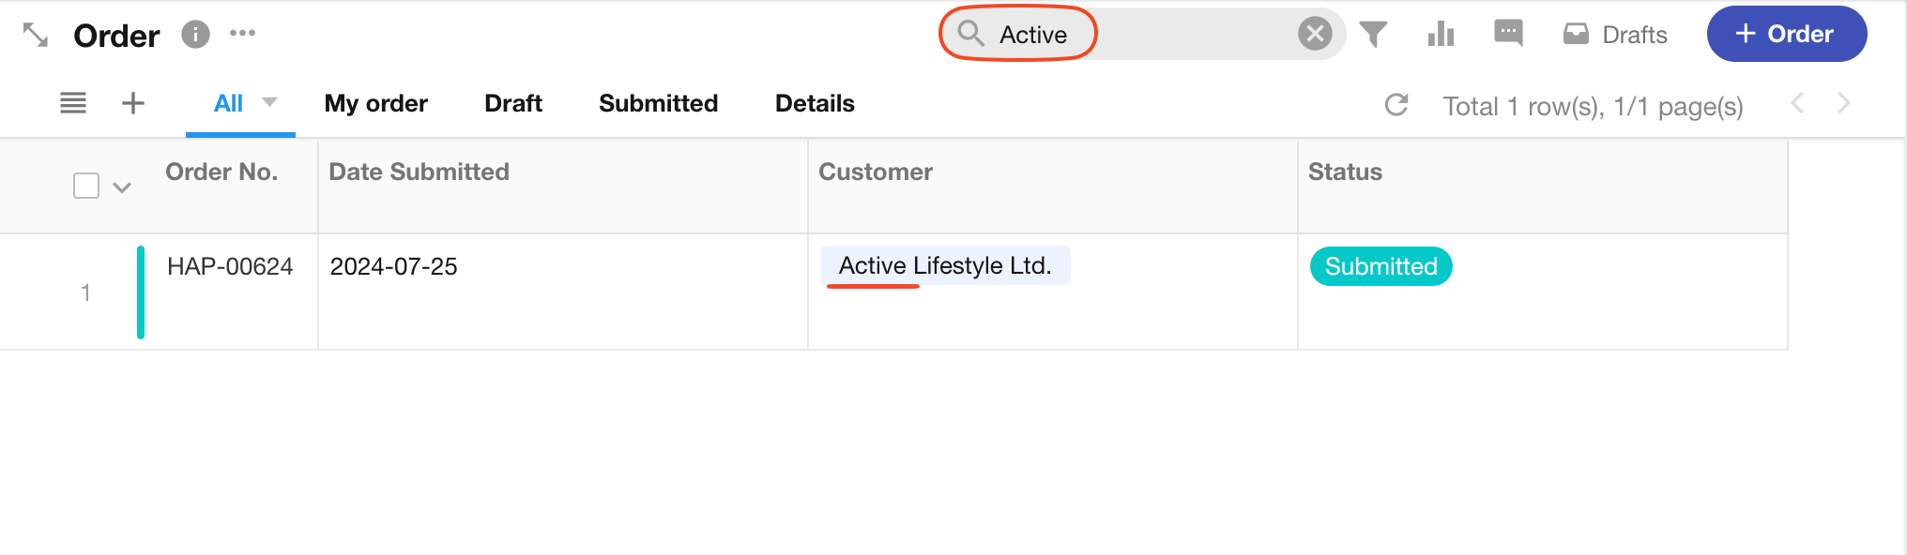The image size is (1907, 555).
Task: Open the view list hamburger icon
Action: [x=73, y=103]
